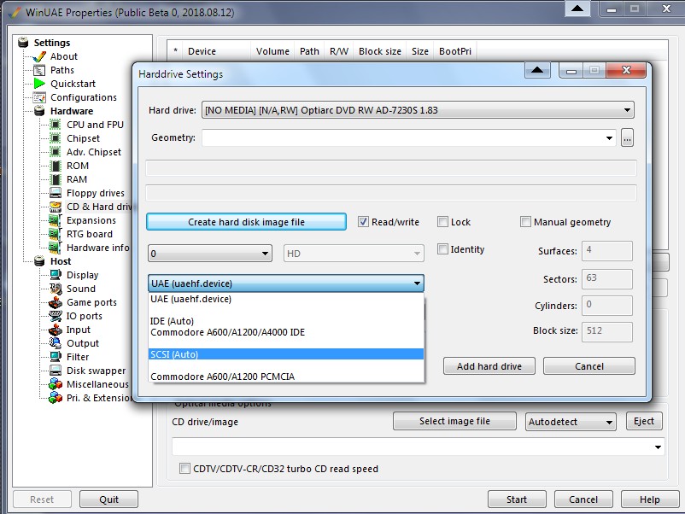This screenshot has height=514, width=685.
Task: Click the Quickstart green arrow icon
Action: click(38, 84)
